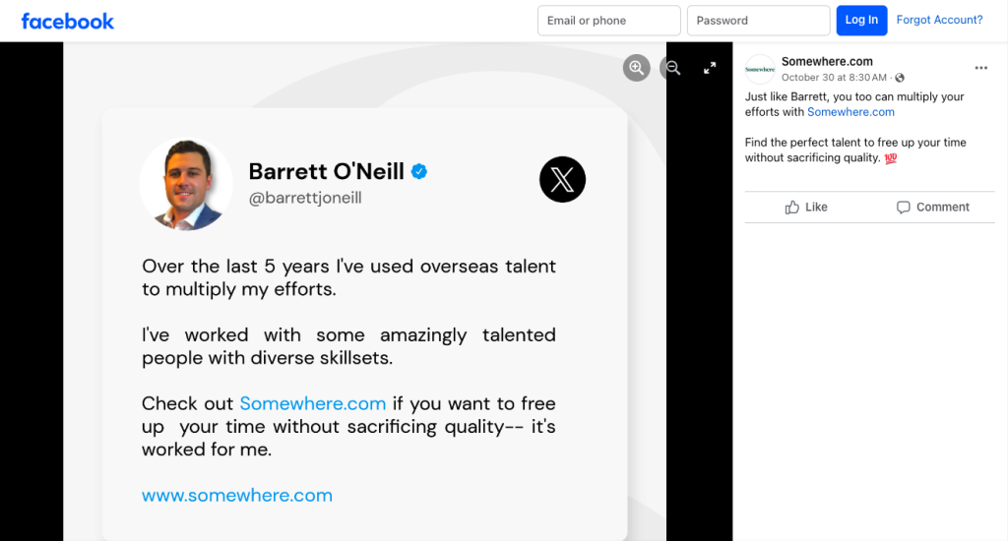Click the X logo in the post image
This screenshot has width=1008, height=541.
562,180
